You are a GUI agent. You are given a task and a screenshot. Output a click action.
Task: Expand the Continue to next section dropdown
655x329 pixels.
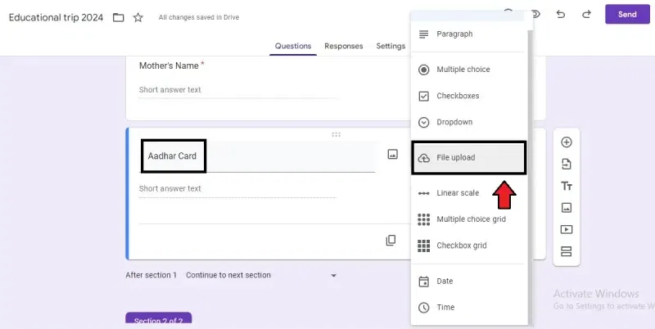333,276
